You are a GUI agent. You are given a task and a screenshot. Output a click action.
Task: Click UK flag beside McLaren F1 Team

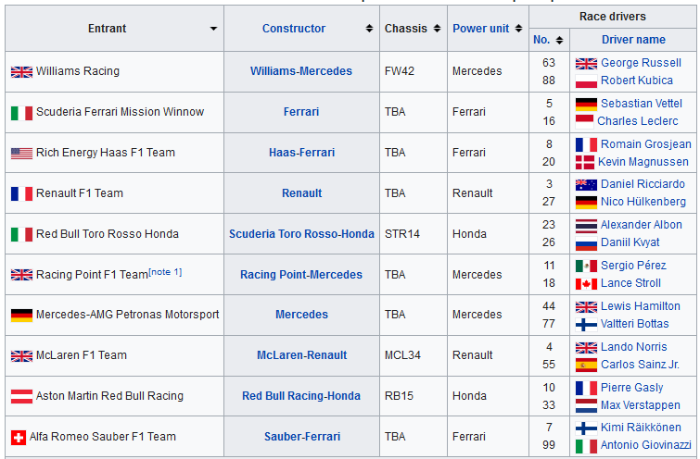(22, 356)
